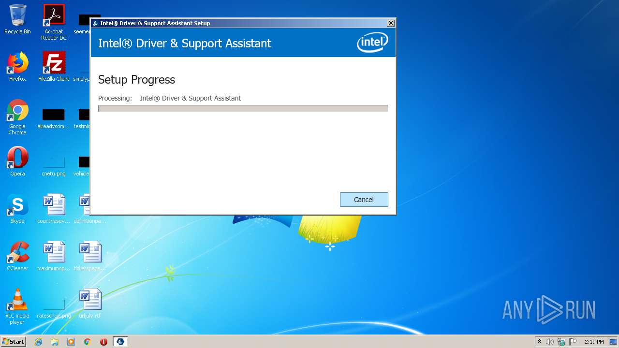
Task: Show hidden system tray icons
Action: tap(539, 342)
